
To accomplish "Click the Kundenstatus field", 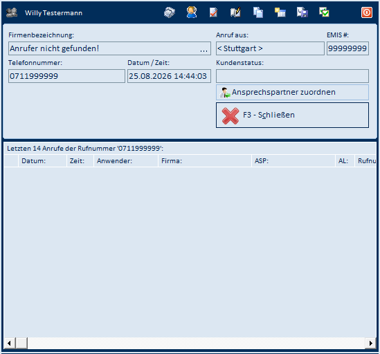I will tap(292, 76).
